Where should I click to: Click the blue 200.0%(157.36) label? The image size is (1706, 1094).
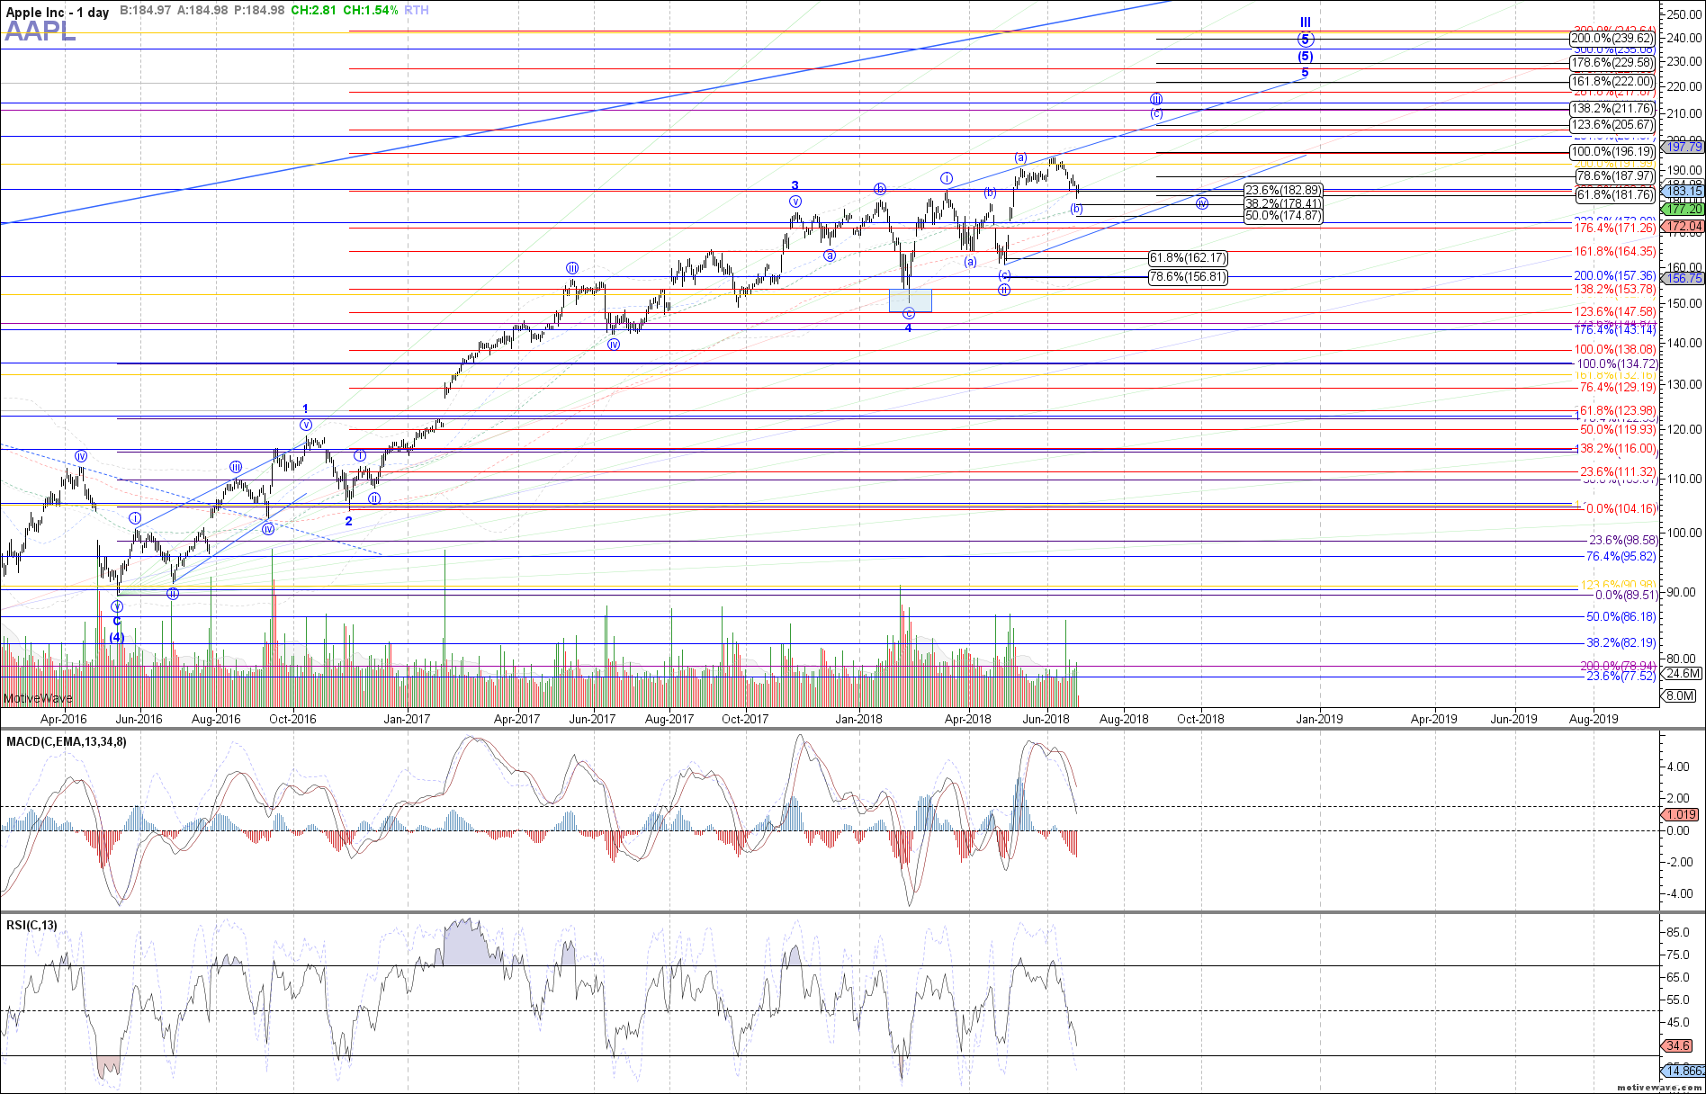[x=1615, y=276]
